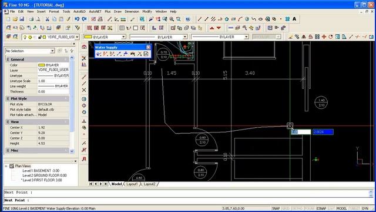Click the red up-arrow level icon

(x=211, y=28)
